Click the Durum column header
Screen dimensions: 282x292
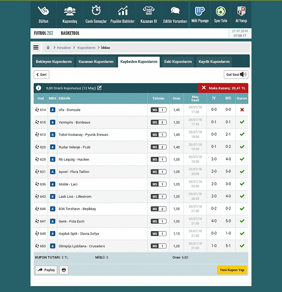click(242, 98)
